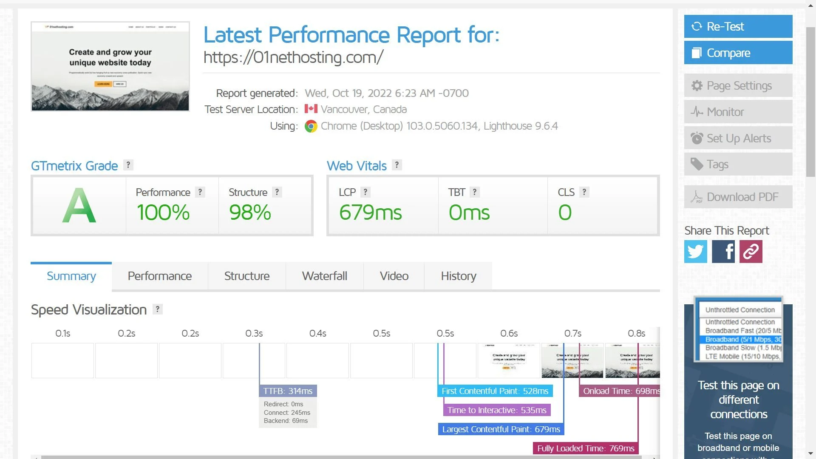Open the History tab

click(x=458, y=276)
